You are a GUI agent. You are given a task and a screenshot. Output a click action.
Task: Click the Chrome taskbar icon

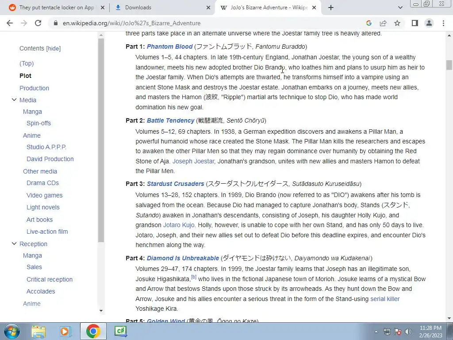click(93, 331)
